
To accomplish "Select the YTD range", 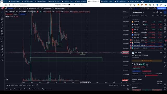I will tap(24, 85).
